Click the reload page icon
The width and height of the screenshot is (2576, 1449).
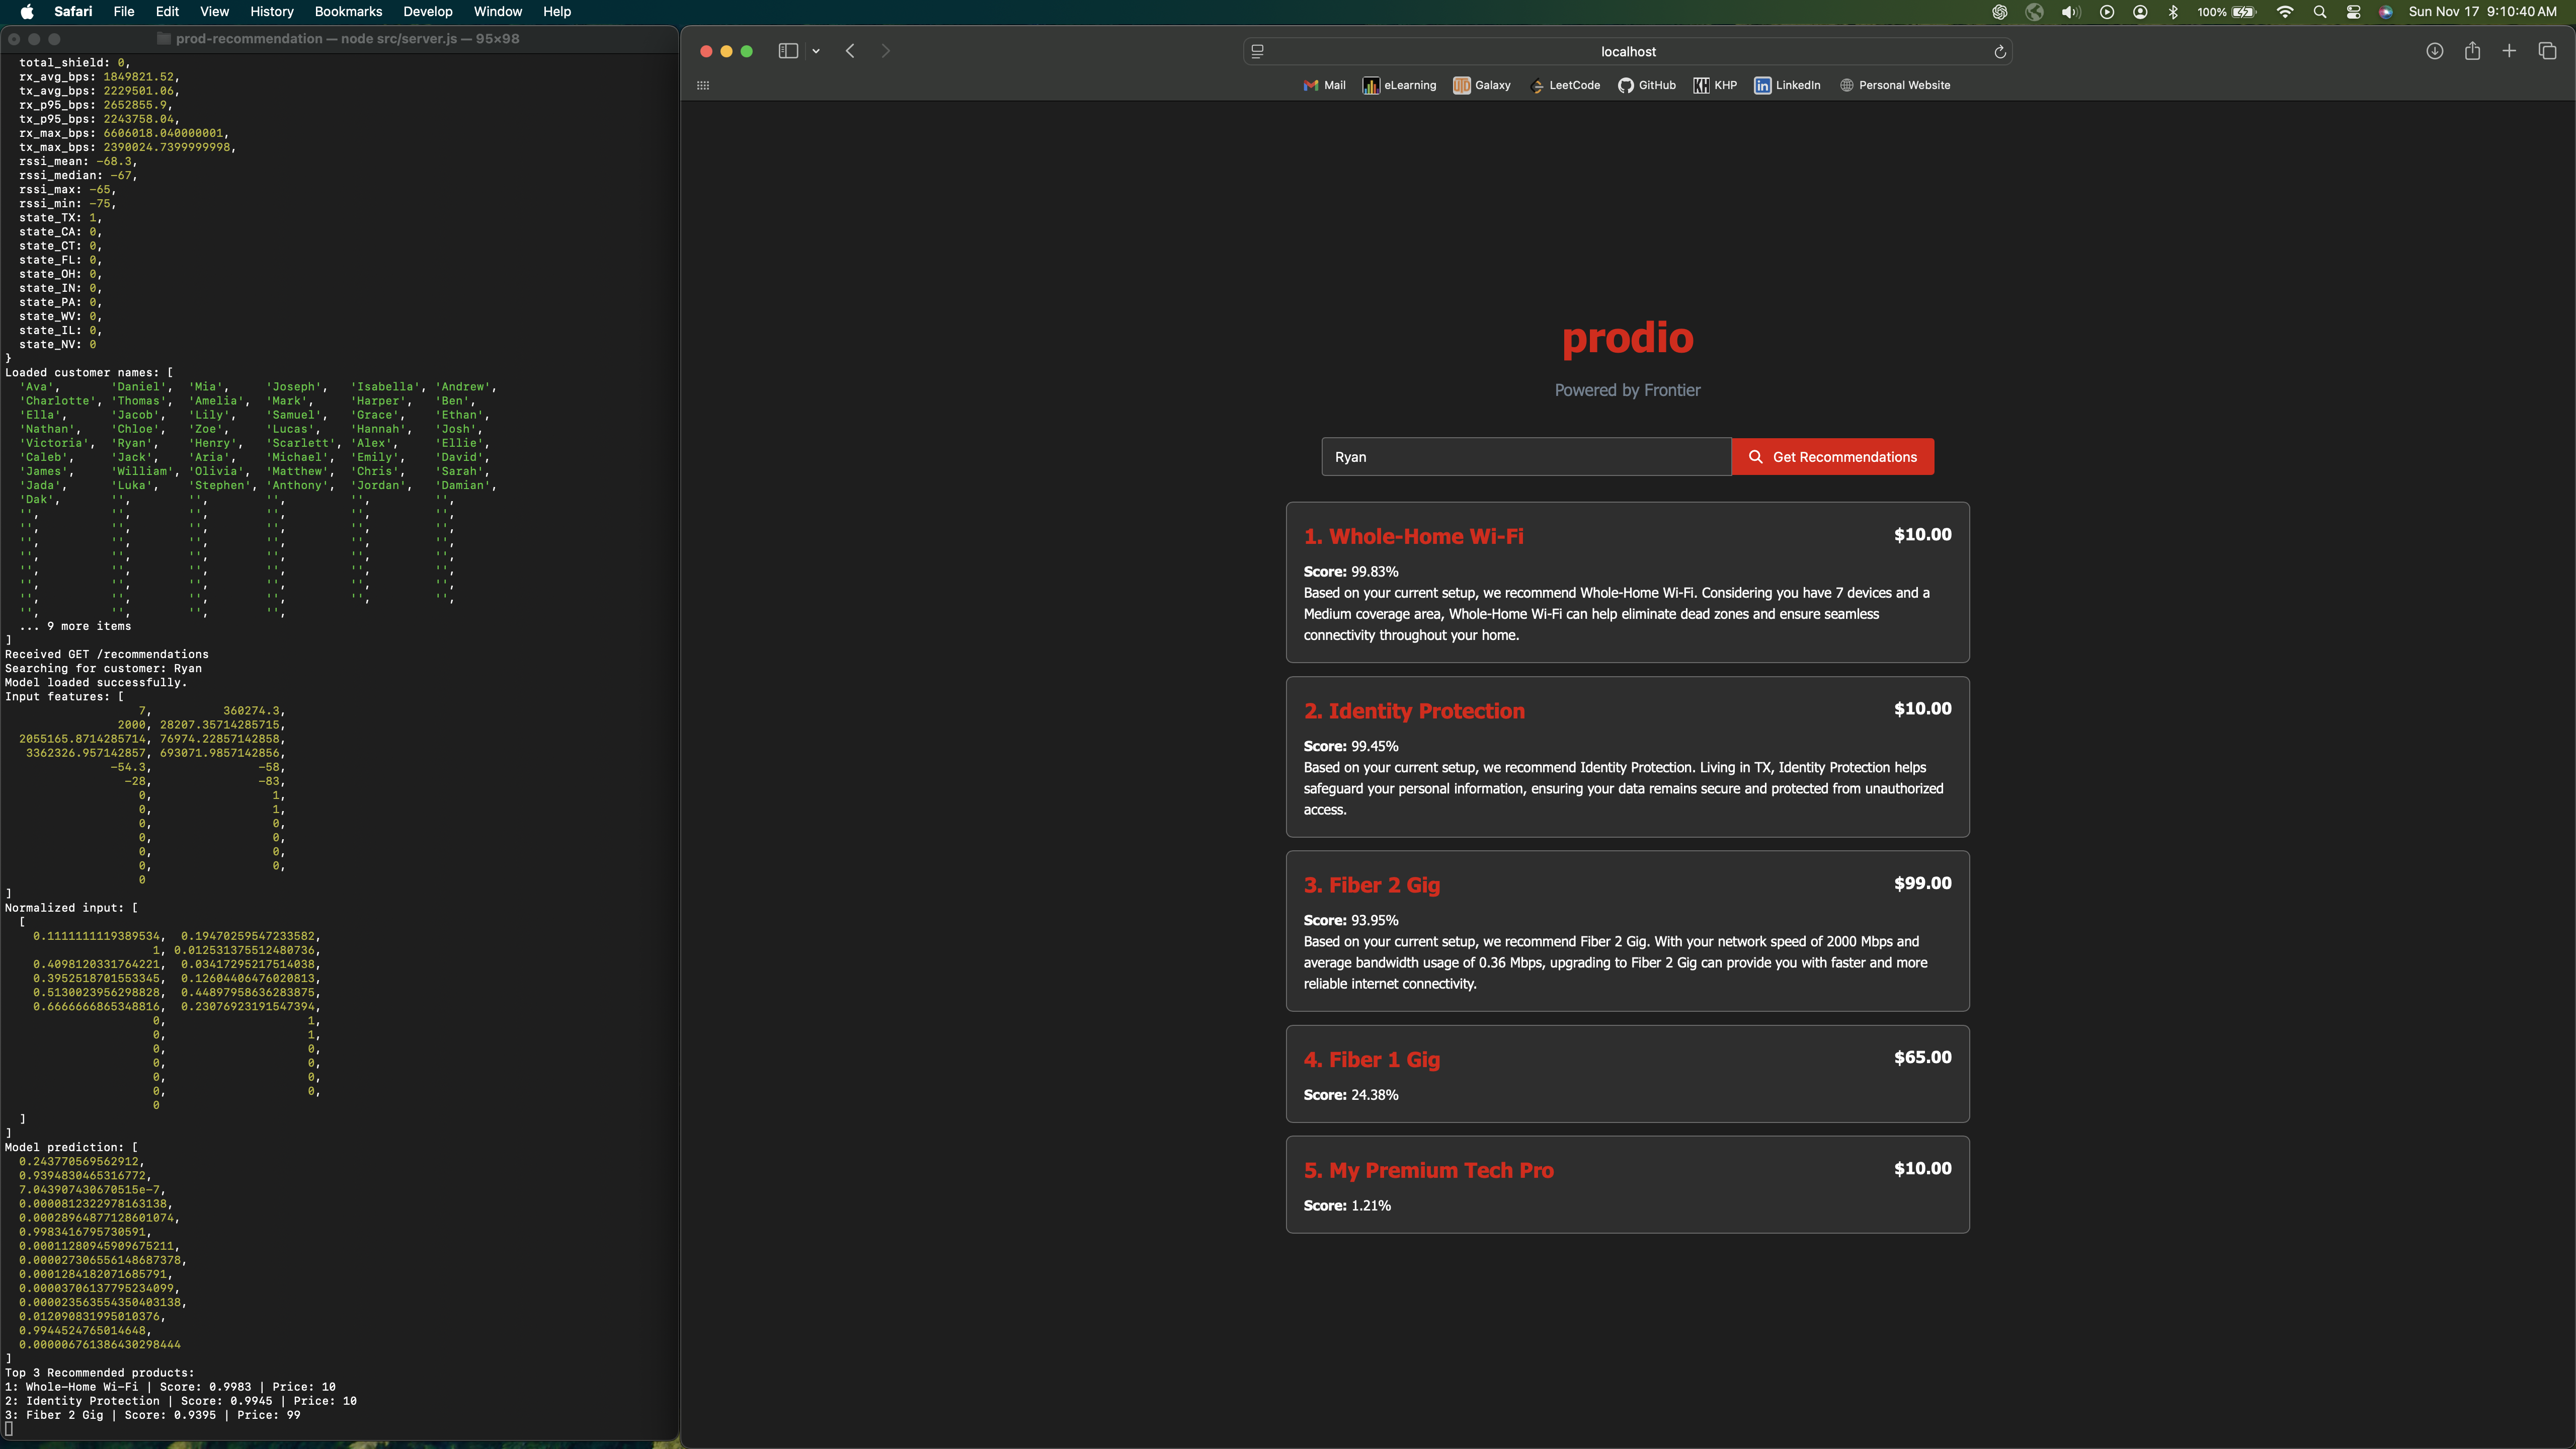tap(1999, 52)
